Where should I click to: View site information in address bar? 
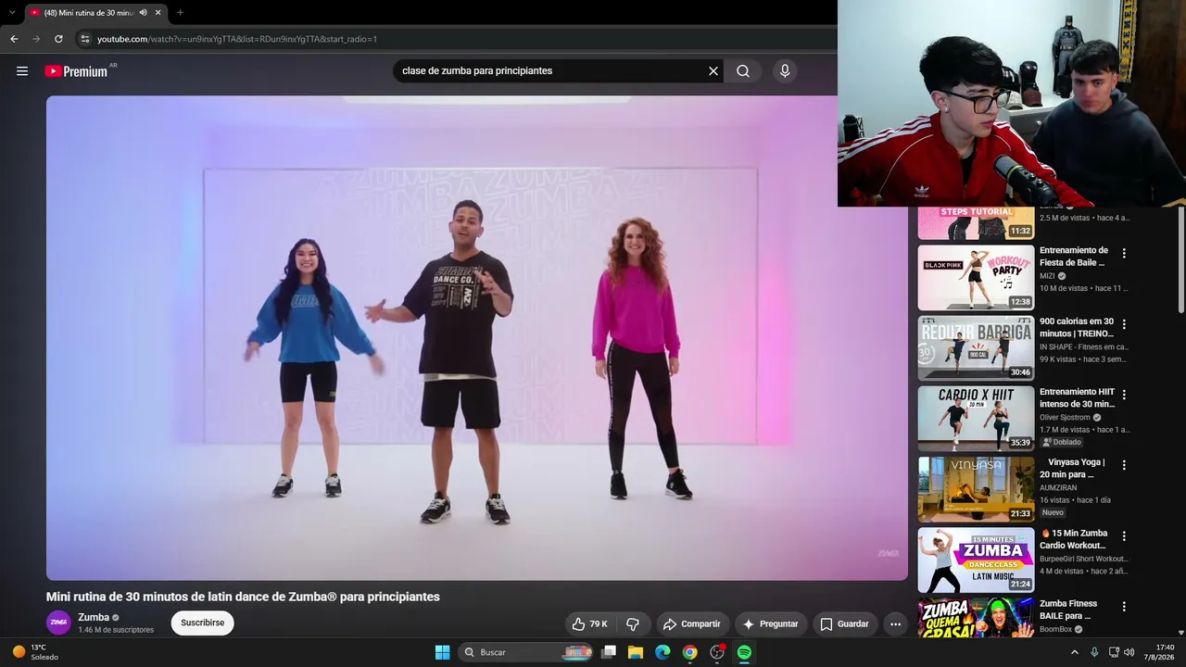[x=85, y=39]
